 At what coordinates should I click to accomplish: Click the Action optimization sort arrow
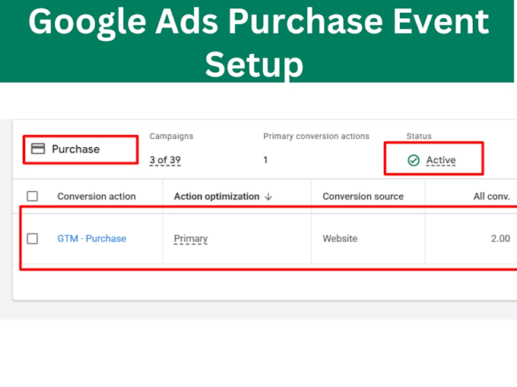coord(268,197)
